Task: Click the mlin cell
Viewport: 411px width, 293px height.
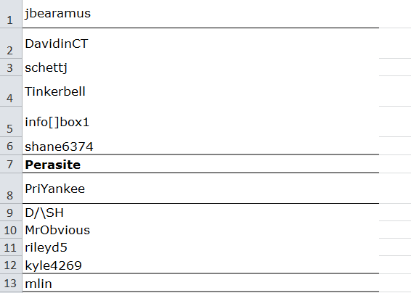Action: pos(200,283)
